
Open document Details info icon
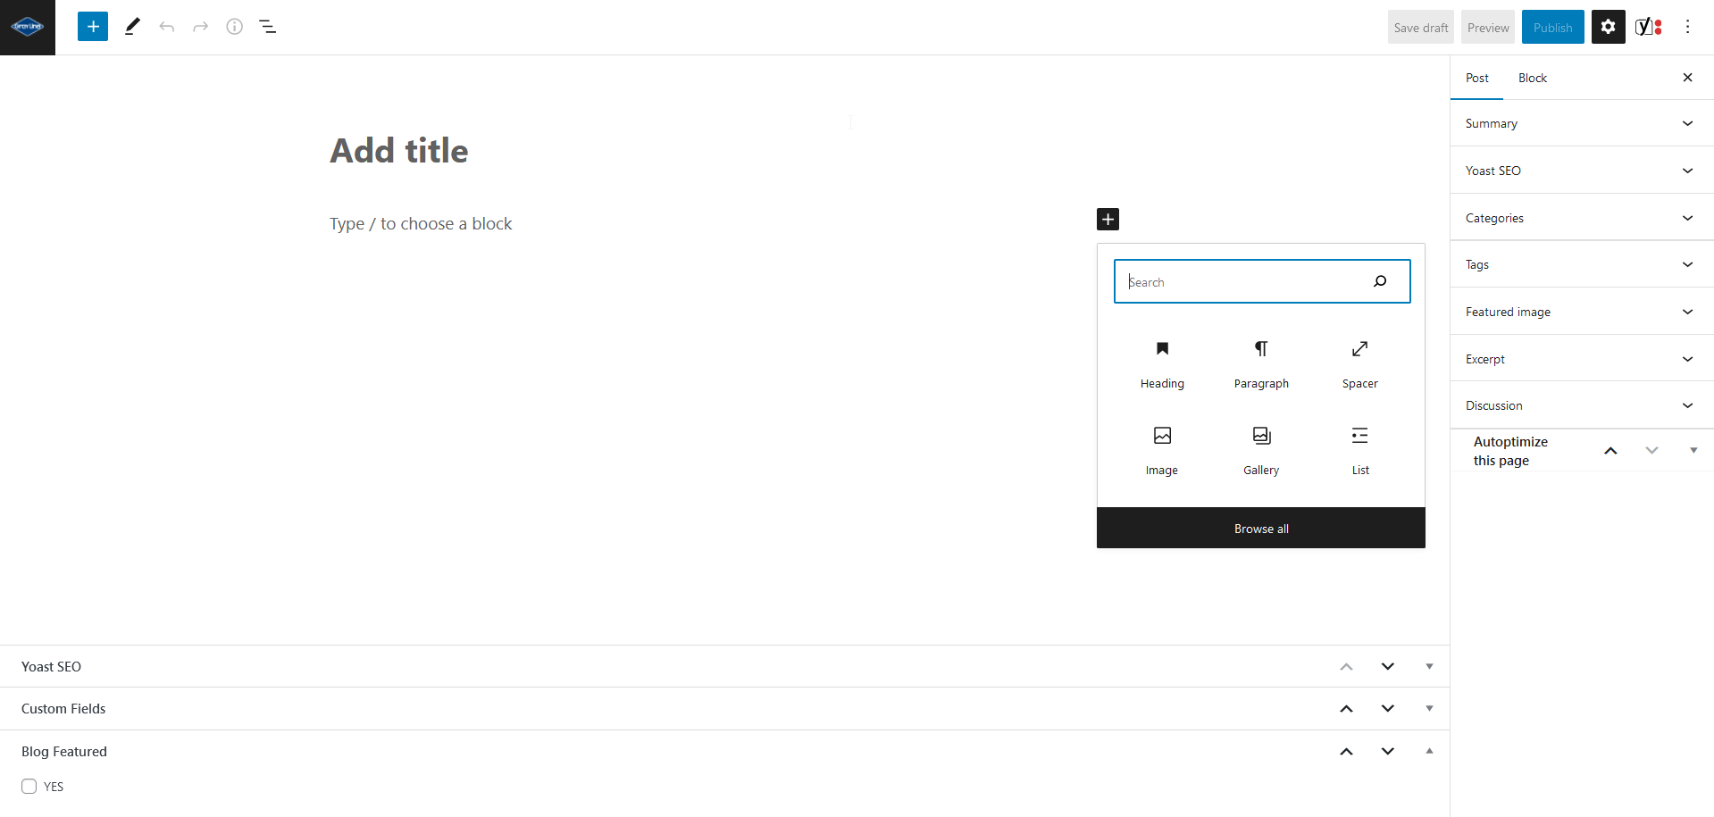pyautogui.click(x=234, y=27)
